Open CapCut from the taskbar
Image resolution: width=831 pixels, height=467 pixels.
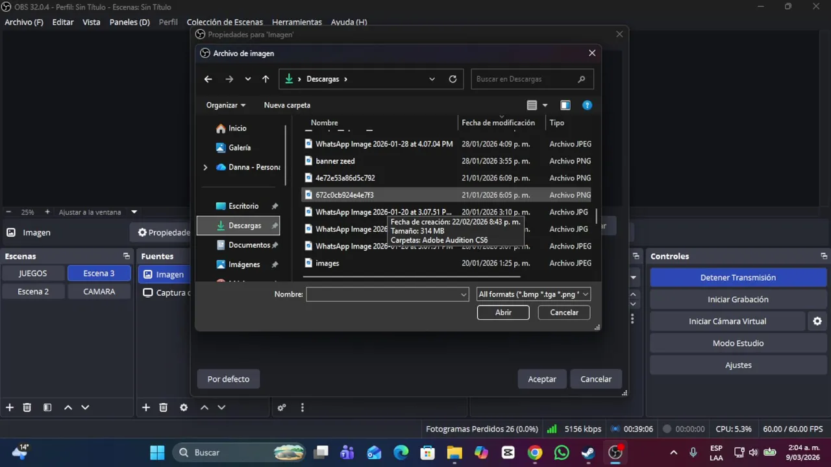(x=508, y=453)
